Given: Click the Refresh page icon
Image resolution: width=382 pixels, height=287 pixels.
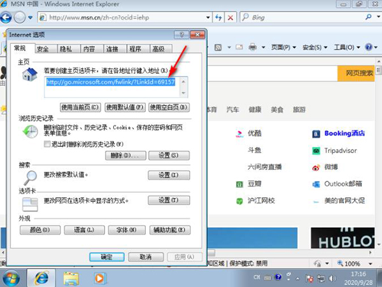Looking at the screenshot, I should tap(218, 18).
